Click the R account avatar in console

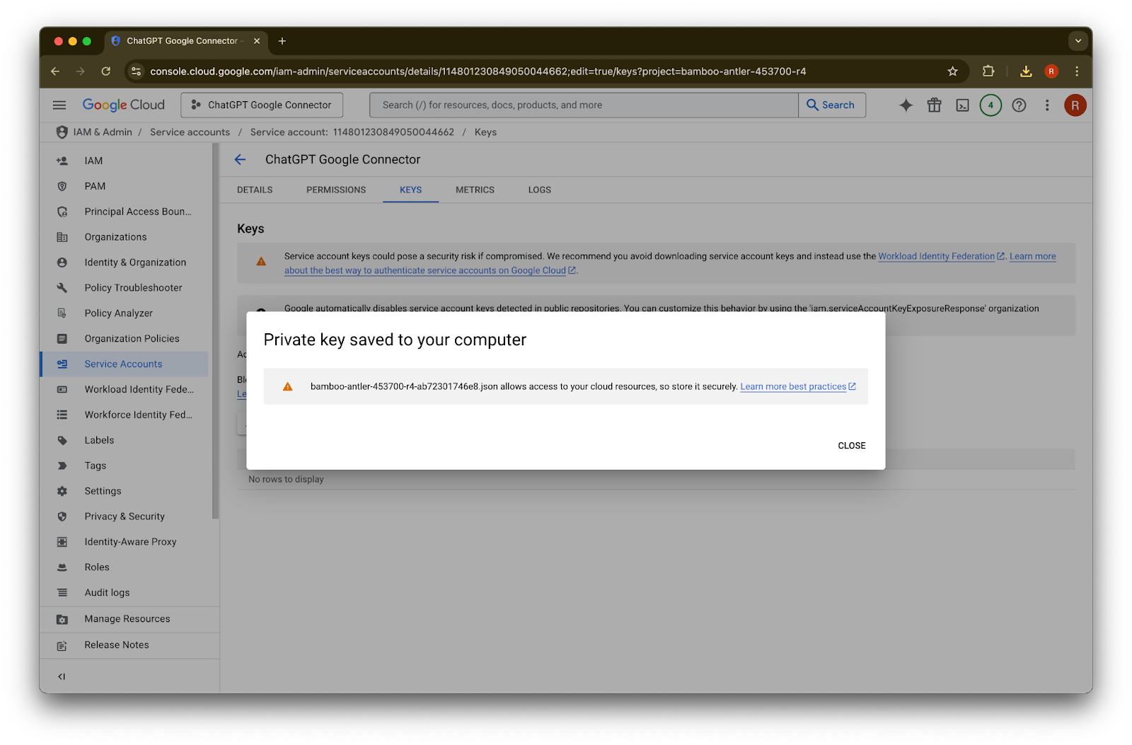click(1075, 105)
